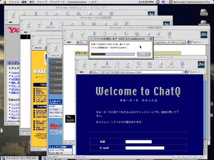Click the Forward arrow in ChatQ window toolbar
Screen dimensions: 214x160
96,64
